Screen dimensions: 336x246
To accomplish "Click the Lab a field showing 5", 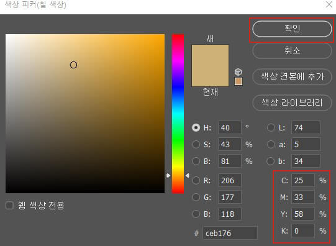I will (x=306, y=144).
